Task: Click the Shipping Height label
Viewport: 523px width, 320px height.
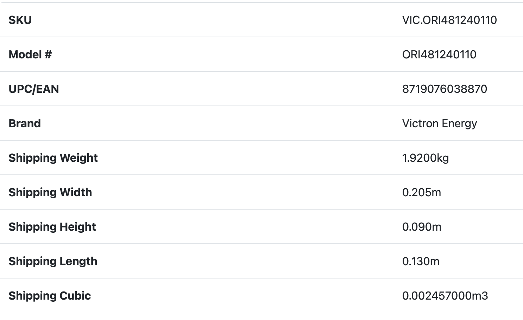Action: coord(52,227)
